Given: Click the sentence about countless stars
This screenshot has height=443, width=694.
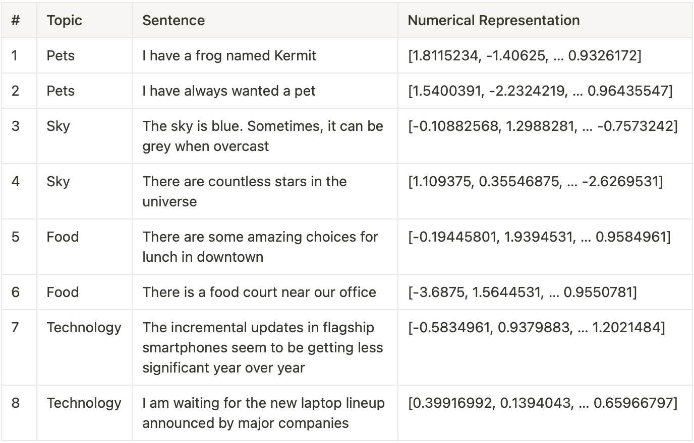Looking at the screenshot, I should [244, 191].
